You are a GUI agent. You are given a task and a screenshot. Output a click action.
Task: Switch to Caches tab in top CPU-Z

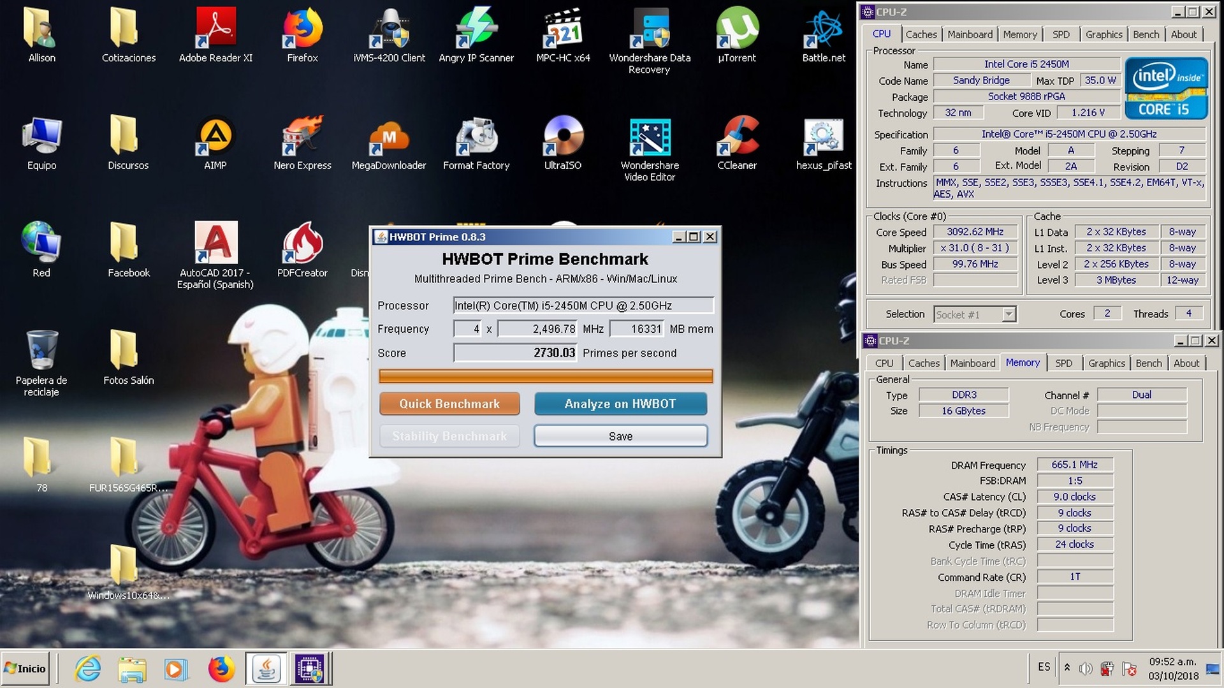tap(921, 34)
